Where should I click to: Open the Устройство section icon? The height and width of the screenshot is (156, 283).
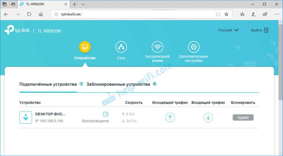pyautogui.click(x=85, y=47)
